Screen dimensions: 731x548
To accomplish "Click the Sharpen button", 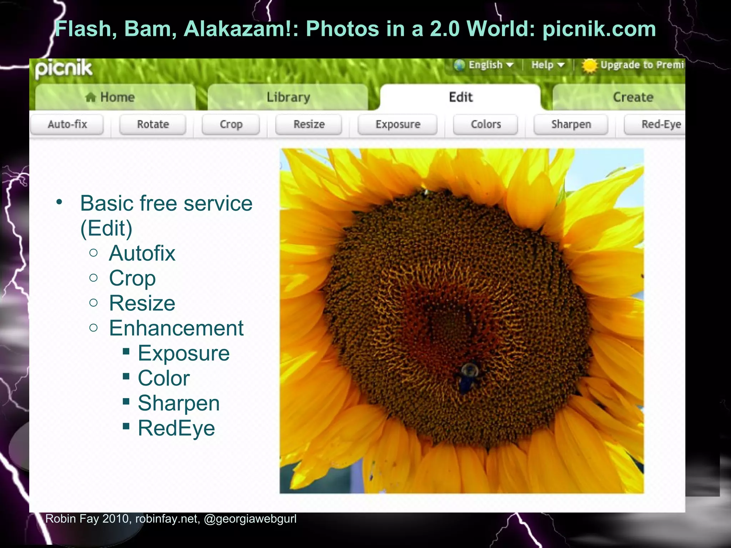I will 571,125.
